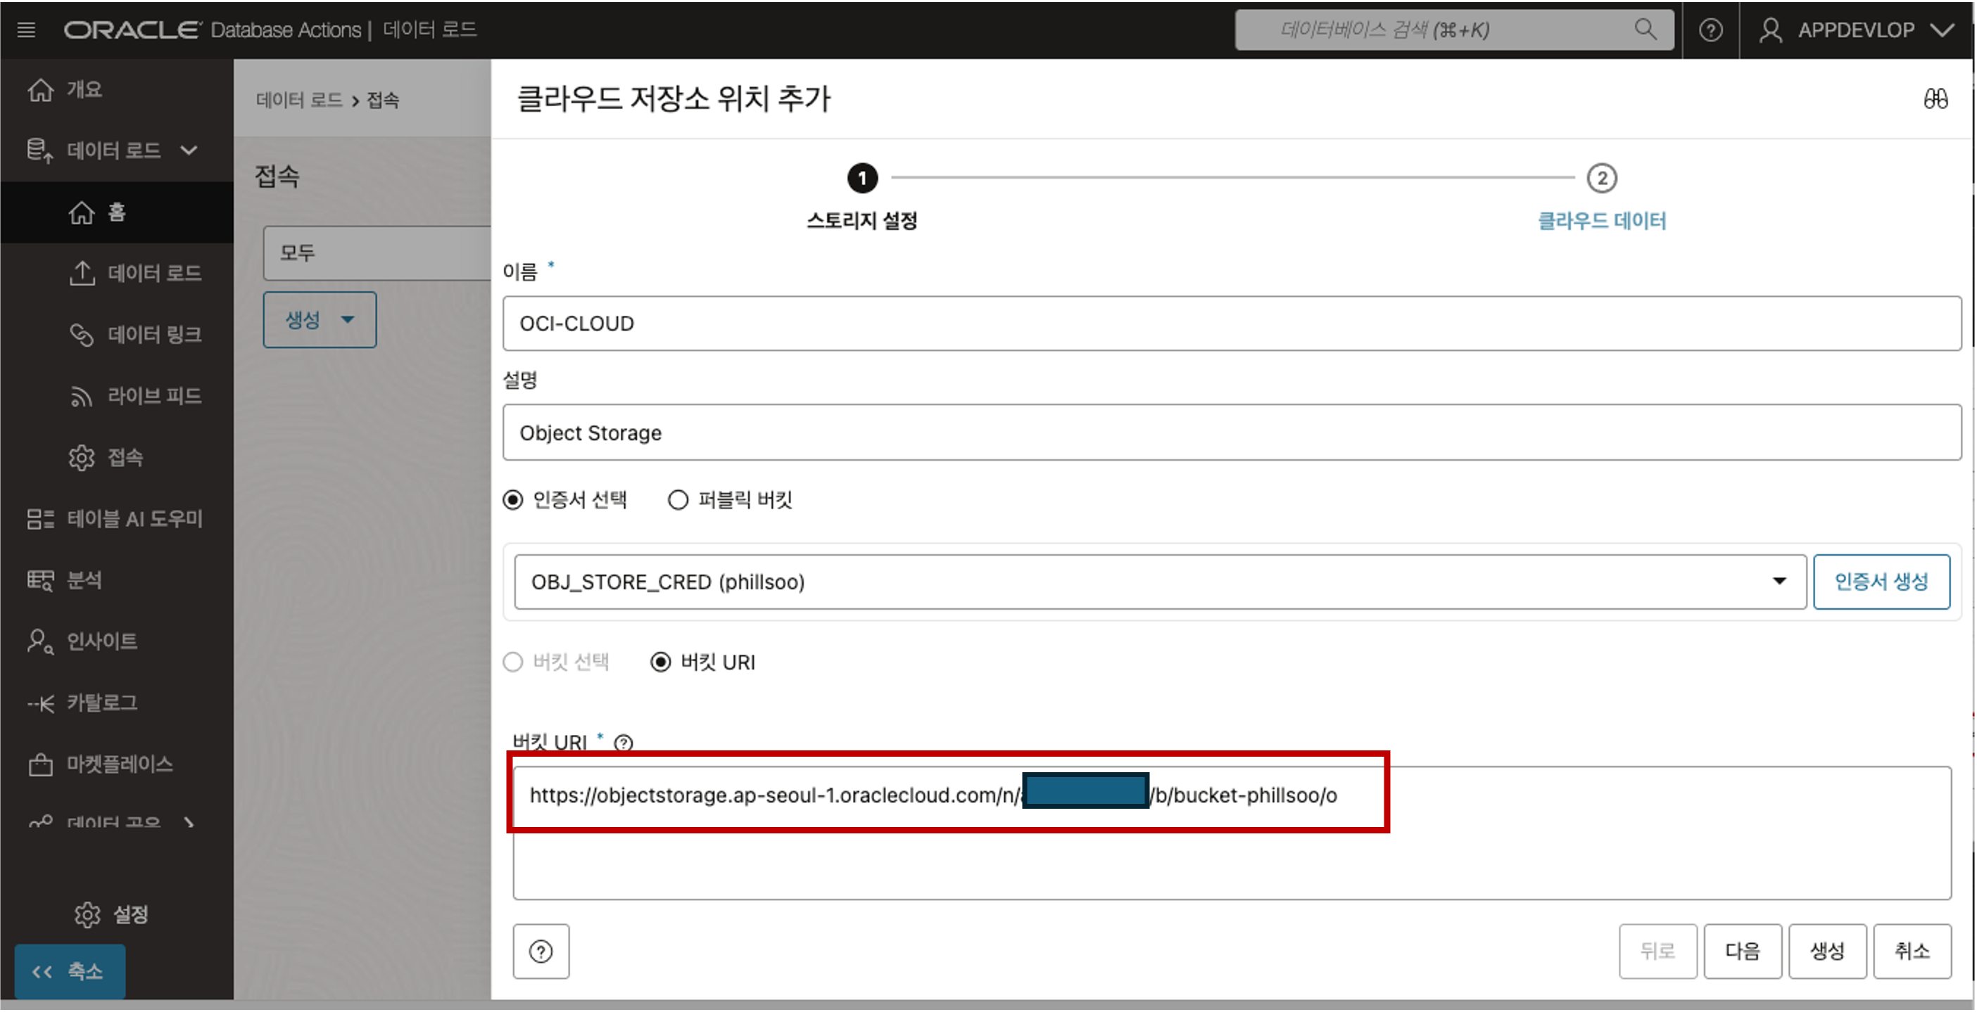Click the 인증서 생성 button
This screenshot has height=1012, width=1977.
tap(1881, 582)
